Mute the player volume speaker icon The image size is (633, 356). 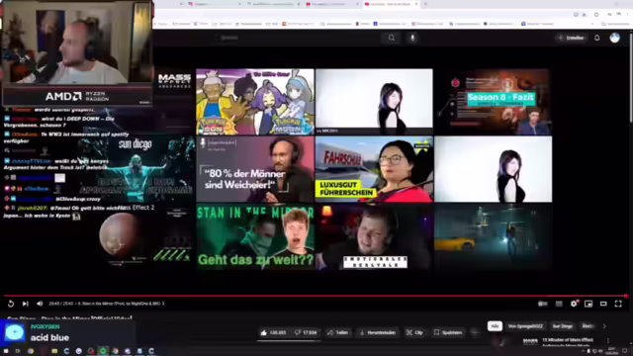coord(40,304)
